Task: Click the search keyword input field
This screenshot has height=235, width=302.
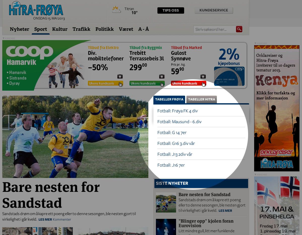Action: pyautogui.click(x=215, y=29)
